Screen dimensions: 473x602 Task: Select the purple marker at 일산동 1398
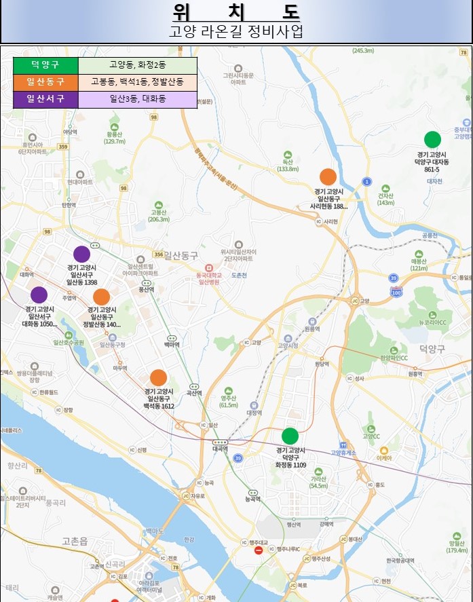point(81,254)
